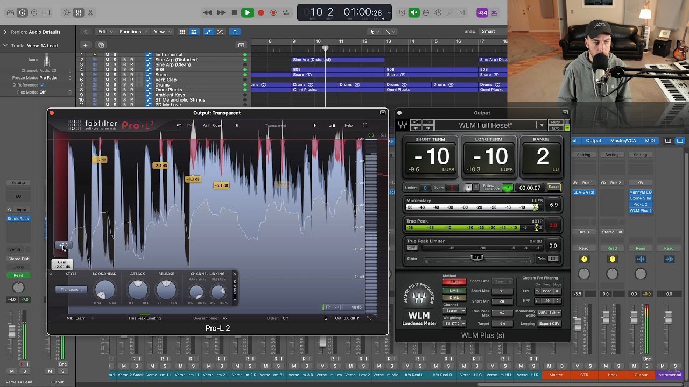Enter Pro-L 2 full screen mode
This screenshot has width=689, height=387.
click(x=365, y=125)
